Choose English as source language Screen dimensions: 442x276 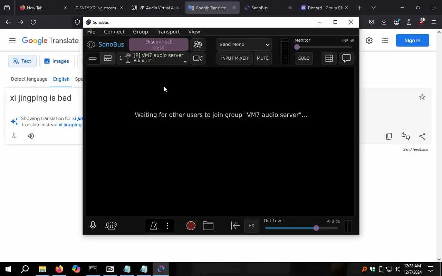61,79
